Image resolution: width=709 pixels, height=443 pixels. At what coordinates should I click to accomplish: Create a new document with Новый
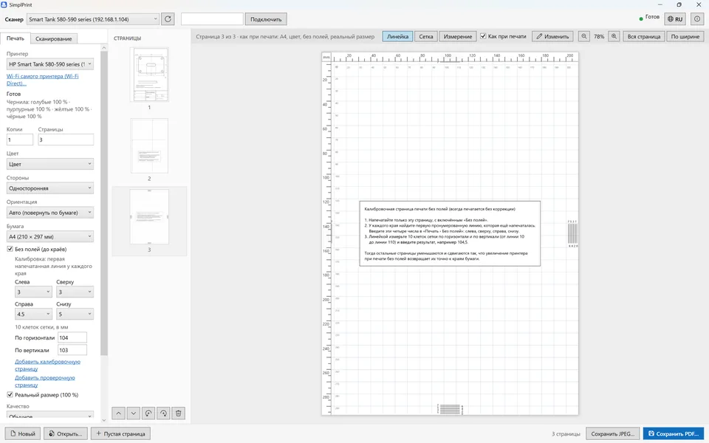(23, 433)
